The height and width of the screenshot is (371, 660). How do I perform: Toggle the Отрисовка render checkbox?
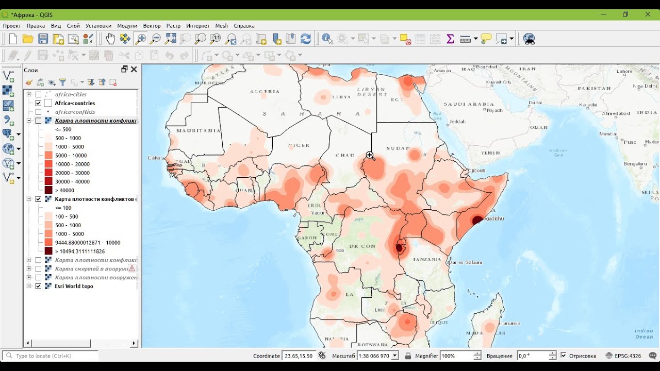coord(564,356)
